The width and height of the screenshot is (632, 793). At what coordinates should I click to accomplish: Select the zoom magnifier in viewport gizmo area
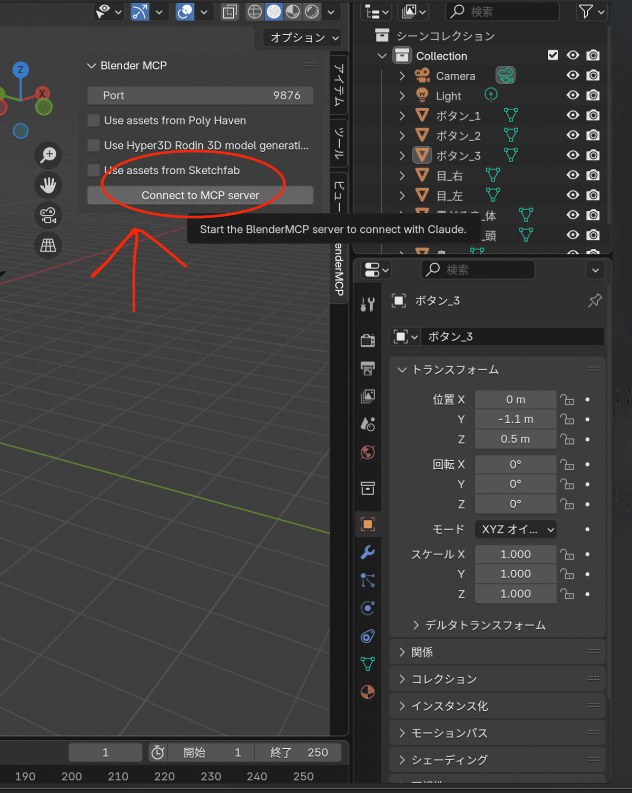click(48, 155)
